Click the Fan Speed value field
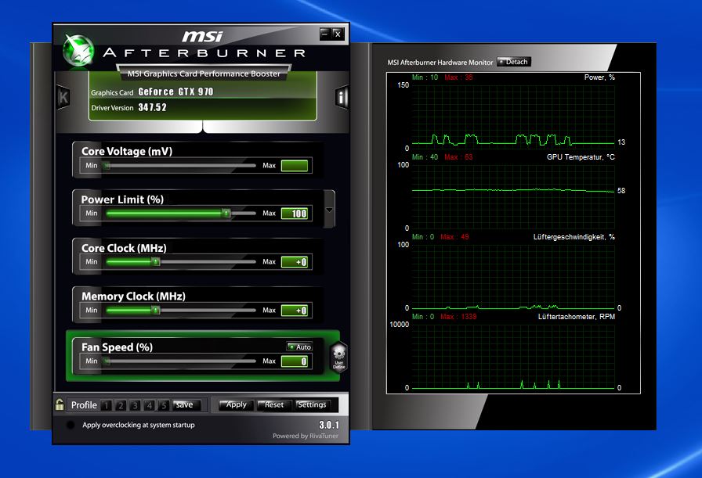702x478 pixels. [295, 361]
